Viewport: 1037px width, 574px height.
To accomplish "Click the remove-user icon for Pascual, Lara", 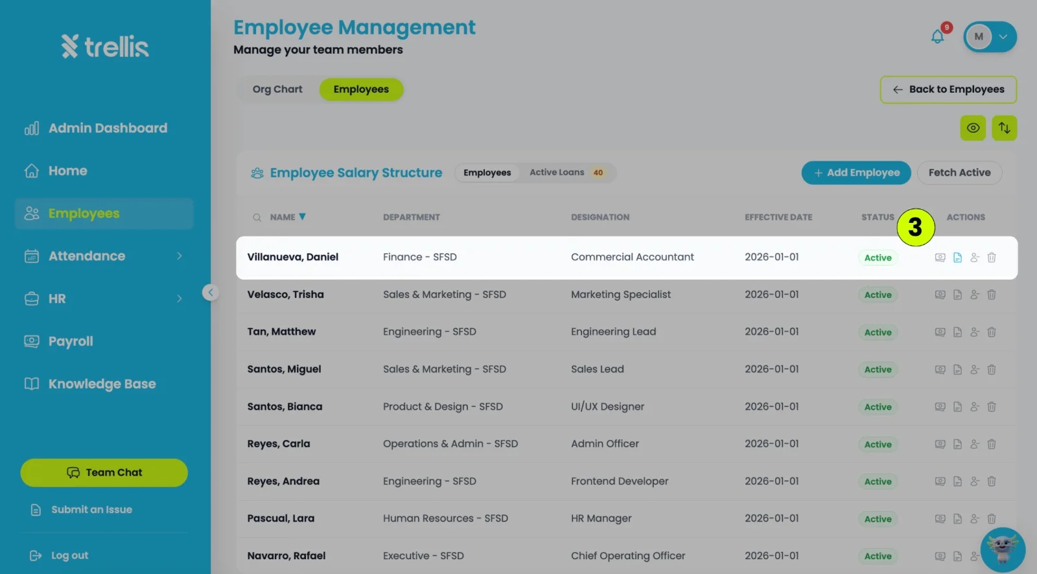I will click(x=974, y=519).
